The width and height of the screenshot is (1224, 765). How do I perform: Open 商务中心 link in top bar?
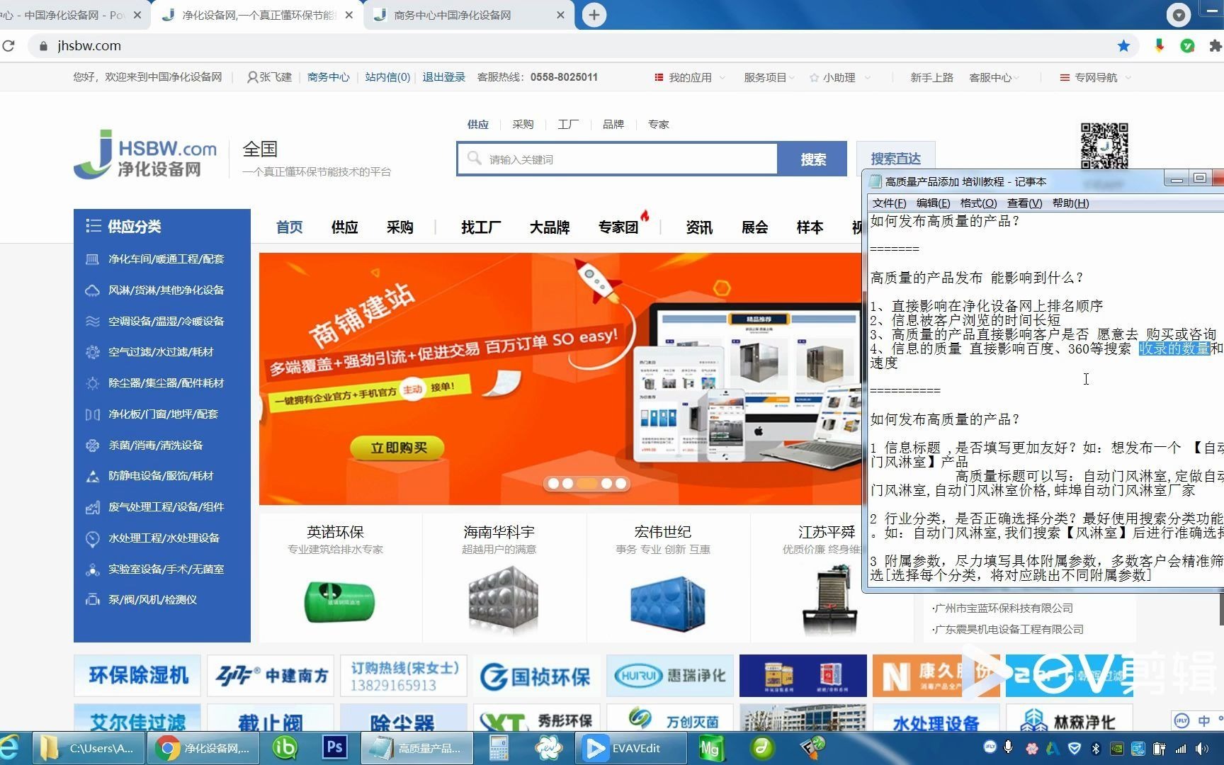(328, 77)
